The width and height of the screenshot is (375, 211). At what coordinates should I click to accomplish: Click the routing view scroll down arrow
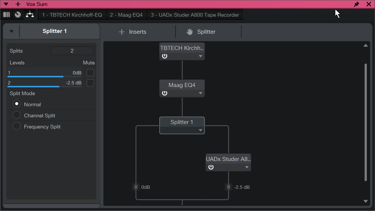366,201
